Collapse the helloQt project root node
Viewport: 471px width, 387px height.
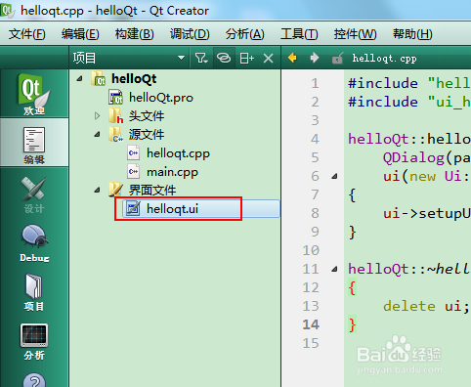[80, 78]
